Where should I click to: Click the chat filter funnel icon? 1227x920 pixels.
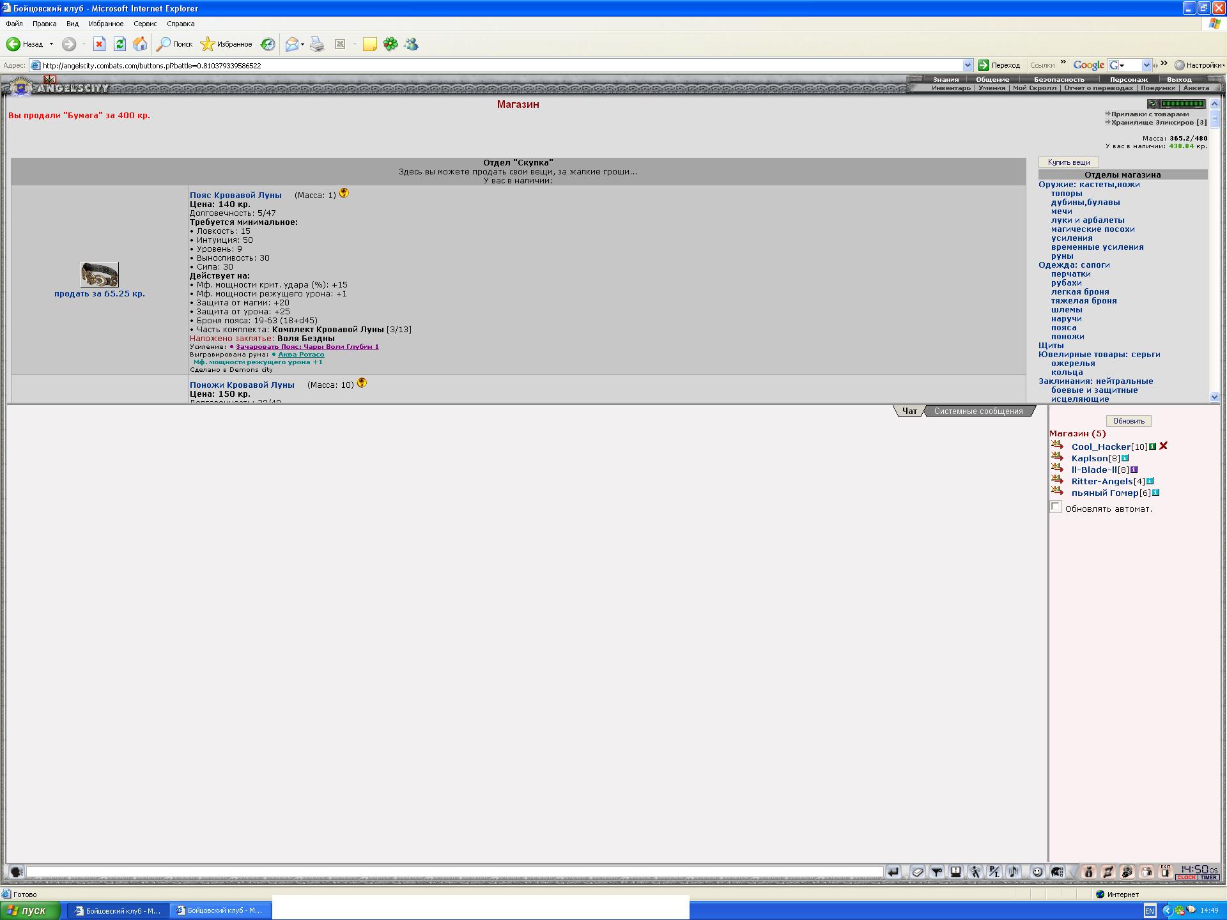[x=937, y=871]
